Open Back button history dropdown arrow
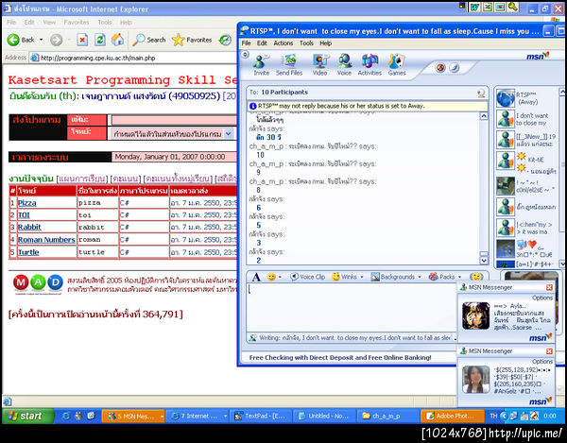Screen dimensions: 567x443 42,40
